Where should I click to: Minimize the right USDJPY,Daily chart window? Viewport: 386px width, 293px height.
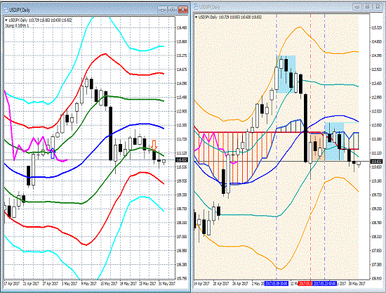coord(357,6)
